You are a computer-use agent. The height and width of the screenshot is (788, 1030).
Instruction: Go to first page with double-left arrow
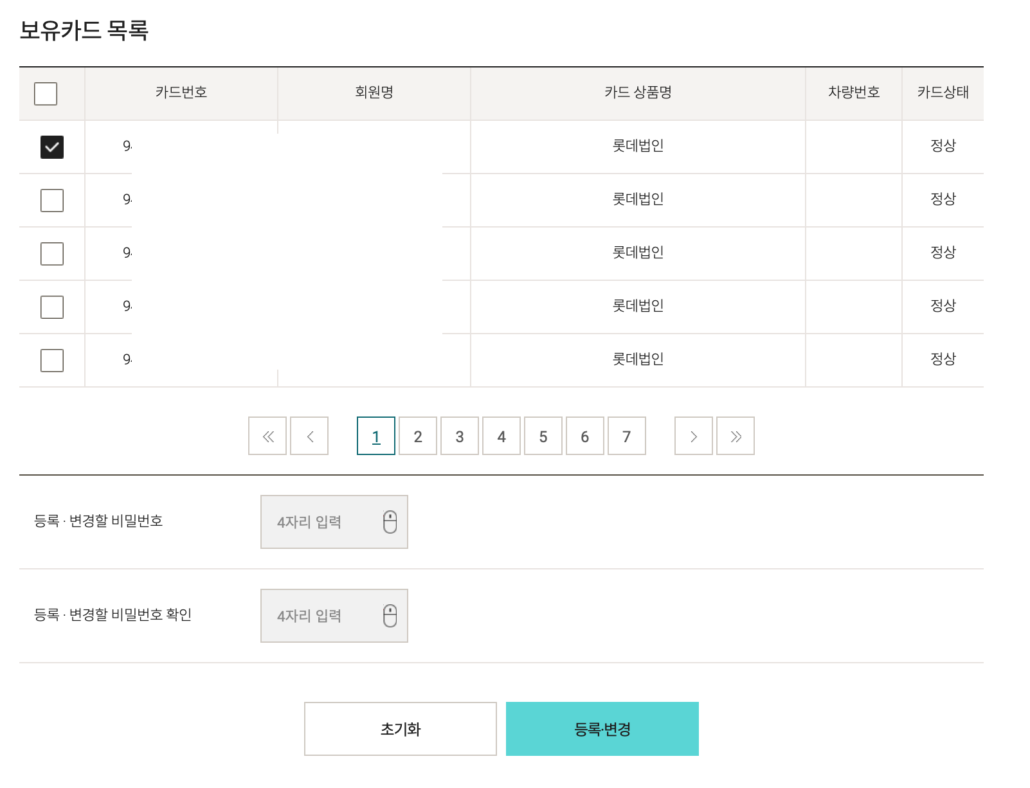267,436
